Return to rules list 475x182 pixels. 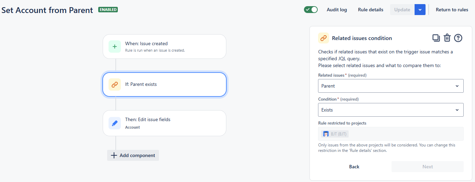[x=452, y=10]
